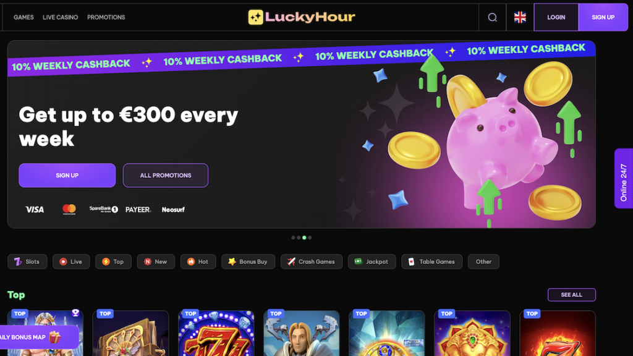This screenshot has height=356, width=633.
Task: Select the Slots category chip
Action: tap(27, 261)
